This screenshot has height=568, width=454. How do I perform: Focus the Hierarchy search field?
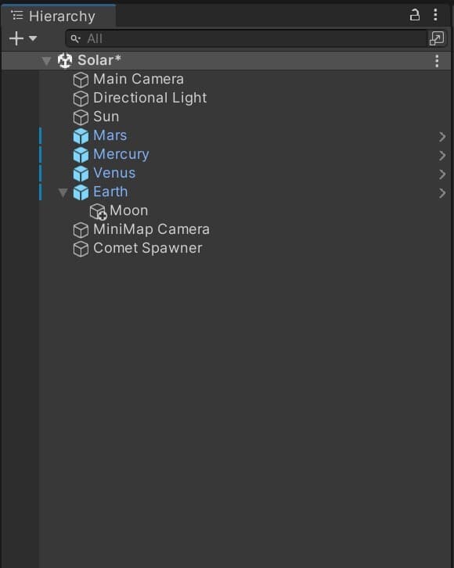coord(247,38)
